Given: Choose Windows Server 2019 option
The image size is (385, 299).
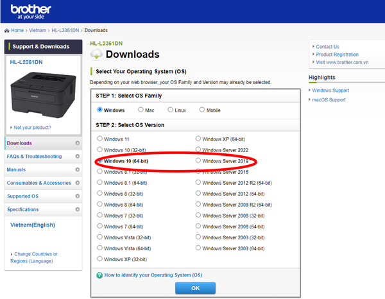Looking at the screenshot, I should [x=198, y=160].
